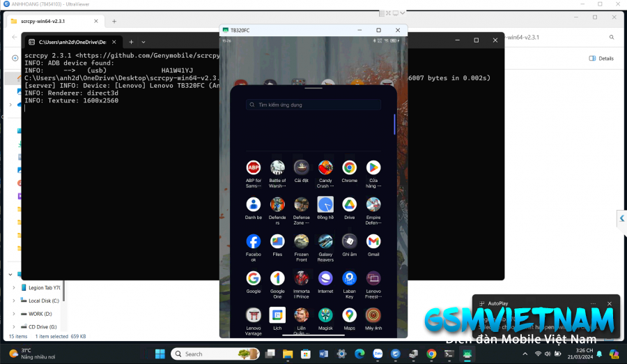Open Cửa hàng Play Store icon
Viewport: 627px width, 364px height.
coord(373,168)
